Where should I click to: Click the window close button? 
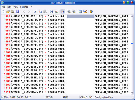(x=132, y=2)
